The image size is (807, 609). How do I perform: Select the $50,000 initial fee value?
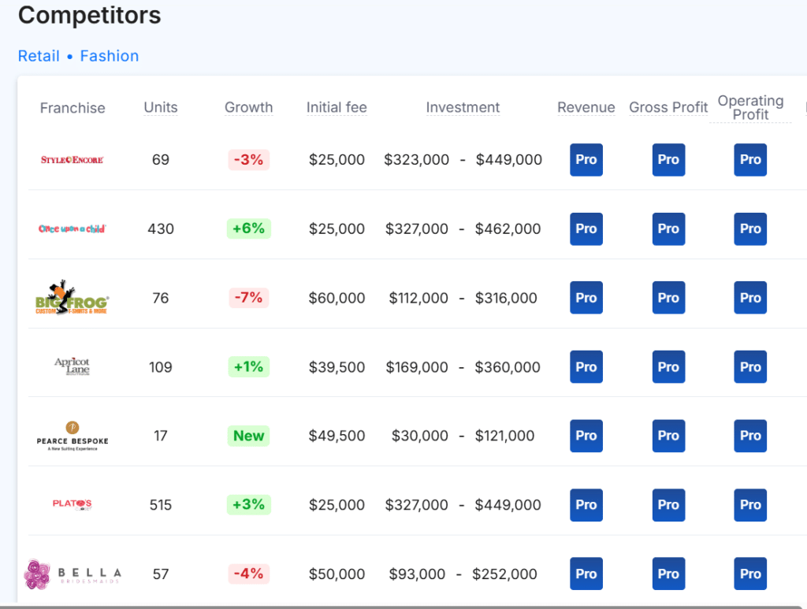pos(337,574)
